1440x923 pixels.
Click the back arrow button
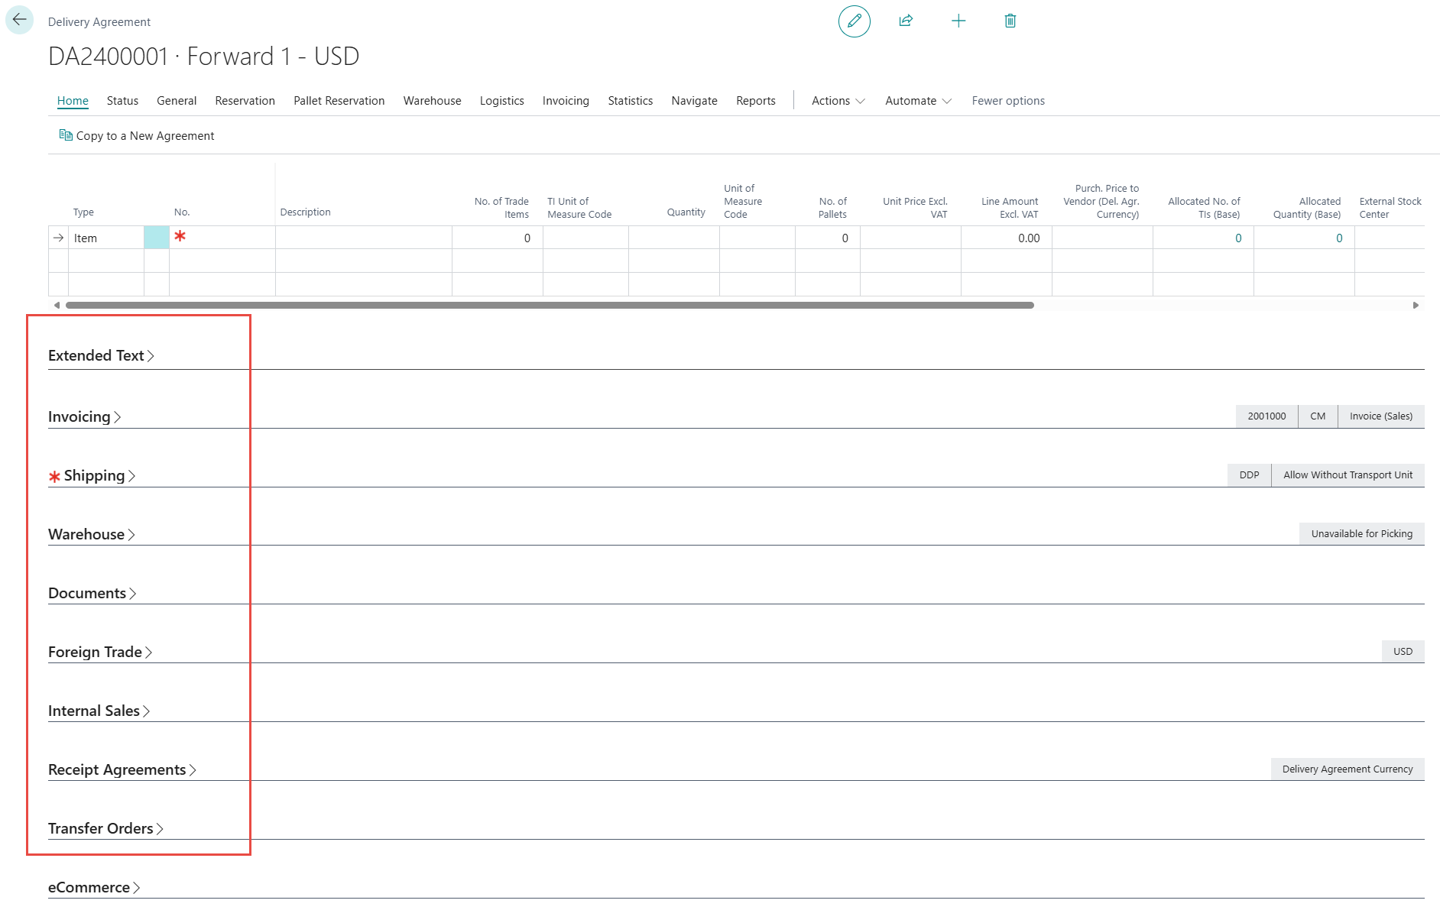(x=20, y=20)
